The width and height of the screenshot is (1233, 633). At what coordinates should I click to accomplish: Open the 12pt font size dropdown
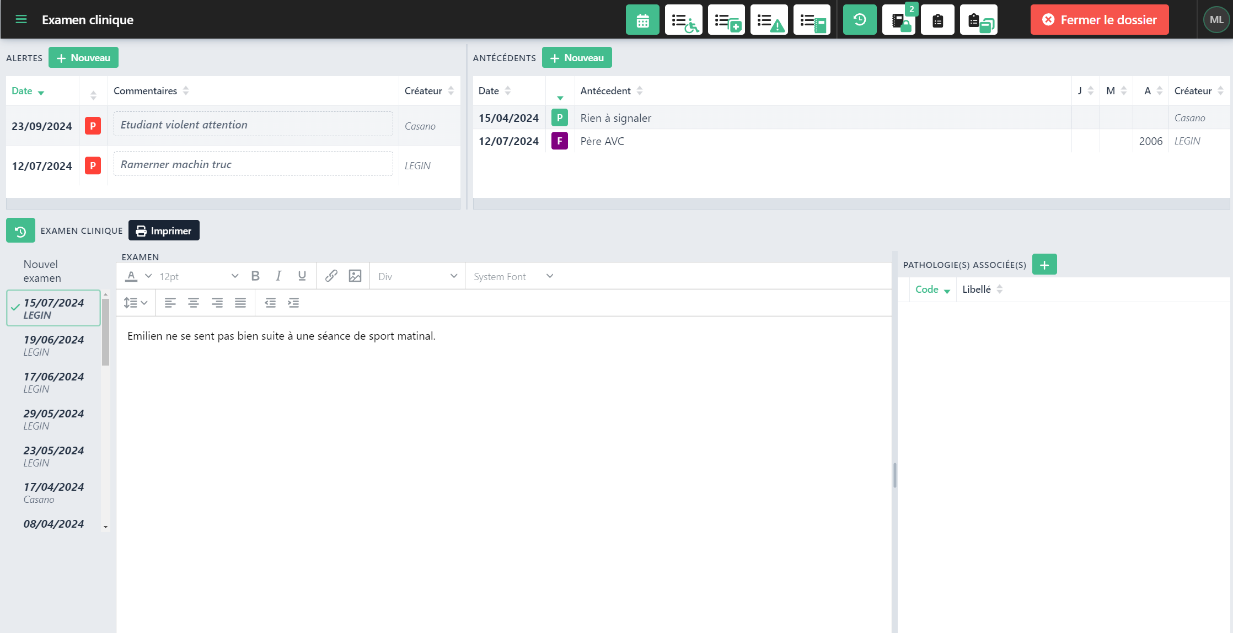tap(199, 276)
